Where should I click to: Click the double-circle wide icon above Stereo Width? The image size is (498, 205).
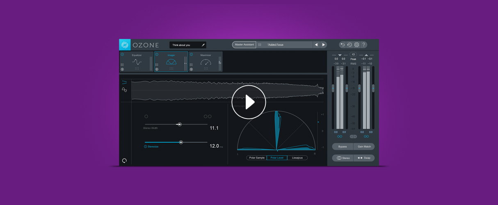coord(208,116)
